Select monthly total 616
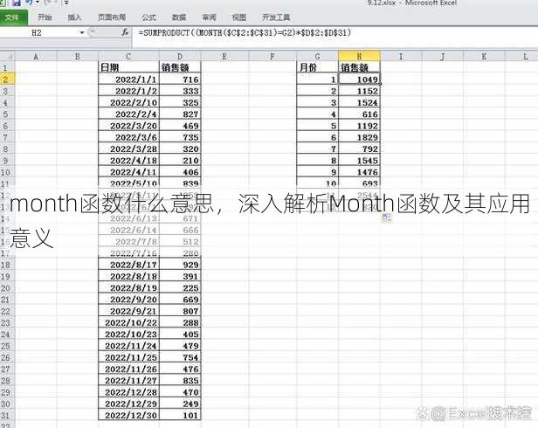Viewport: 538px width, 428px height. click(359, 114)
